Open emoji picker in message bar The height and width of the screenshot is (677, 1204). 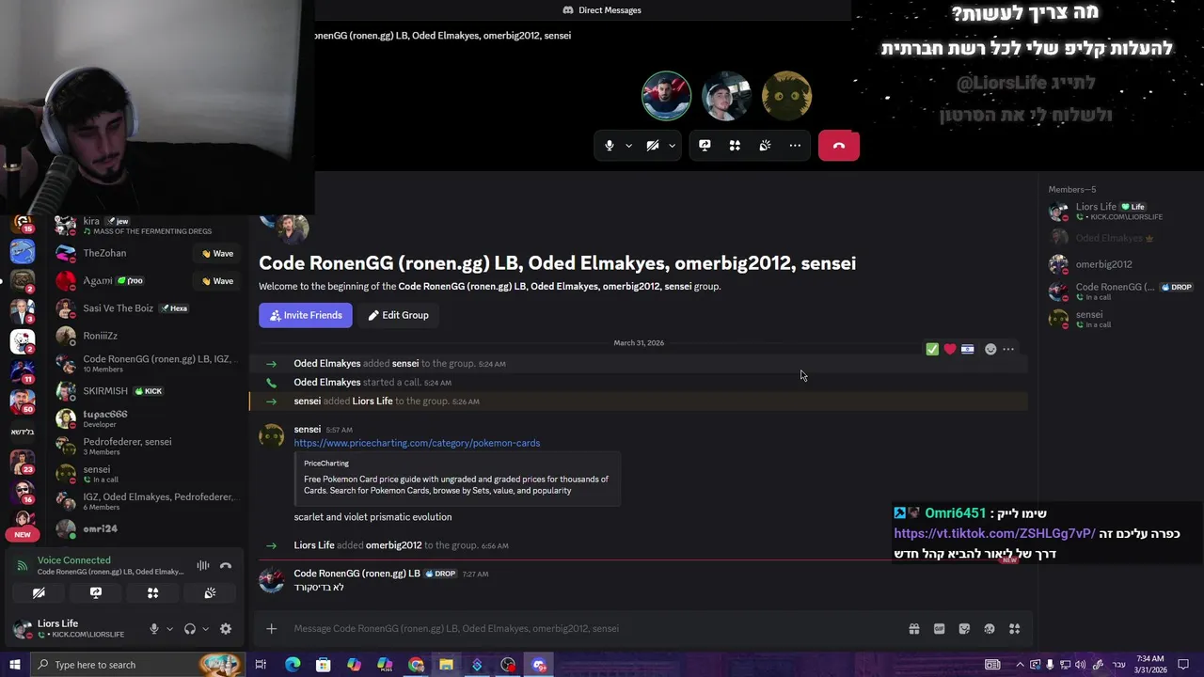click(x=989, y=629)
